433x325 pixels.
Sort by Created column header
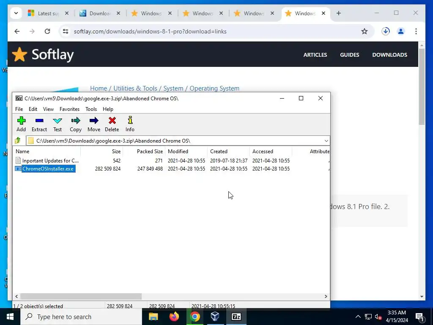228,151
